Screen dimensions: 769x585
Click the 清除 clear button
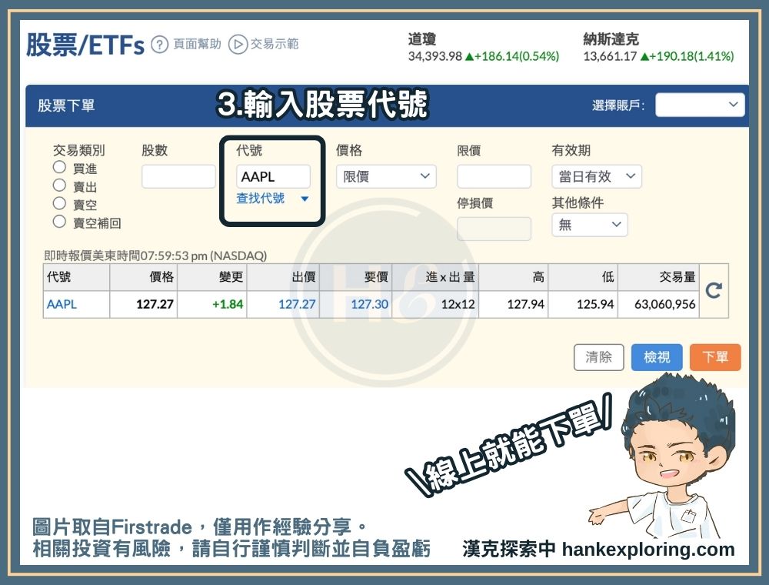click(599, 357)
